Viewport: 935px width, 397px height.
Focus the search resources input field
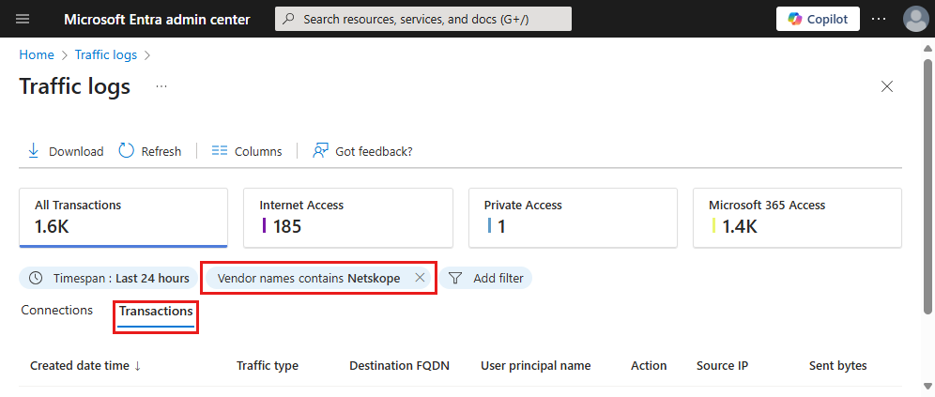[423, 19]
